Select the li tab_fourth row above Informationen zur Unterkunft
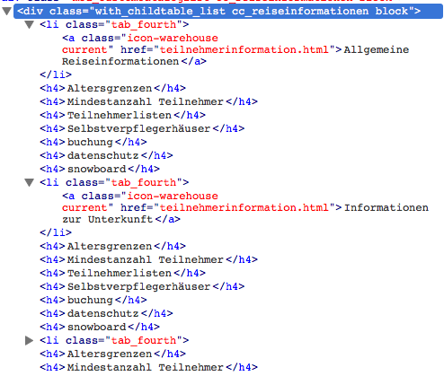Viewport: 444px width, 376px height. tap(114, 182)
